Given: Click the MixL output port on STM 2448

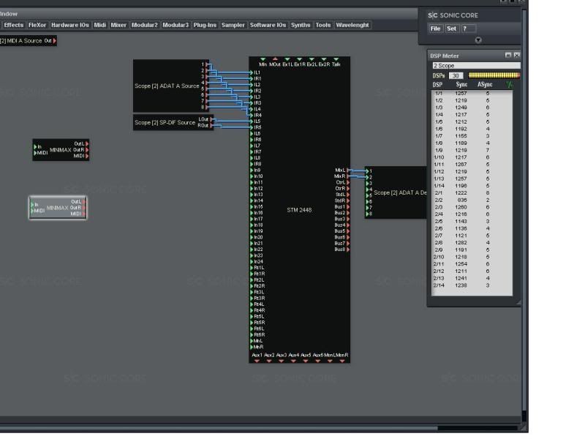Looking at the screenshot, I should point(348,170).
